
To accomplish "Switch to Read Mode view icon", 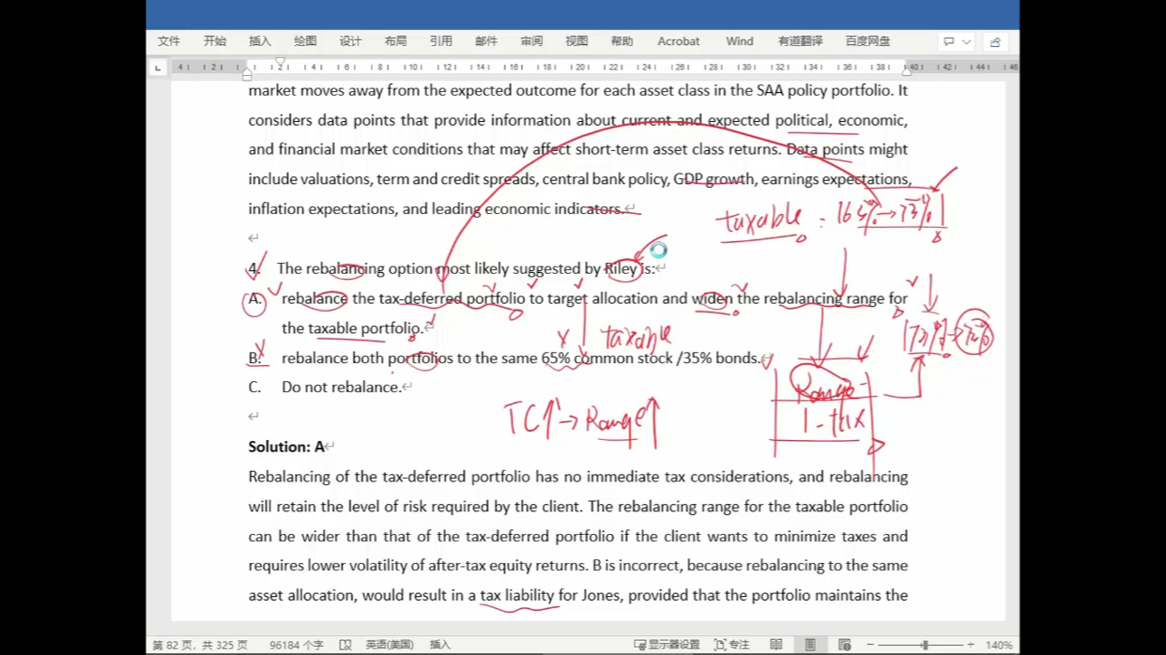I will [775, 645].
